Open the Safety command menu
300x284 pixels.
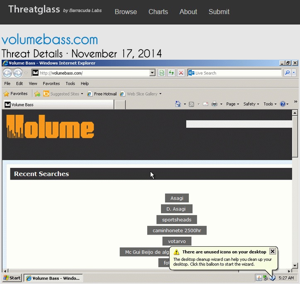[x=251, y=104]
